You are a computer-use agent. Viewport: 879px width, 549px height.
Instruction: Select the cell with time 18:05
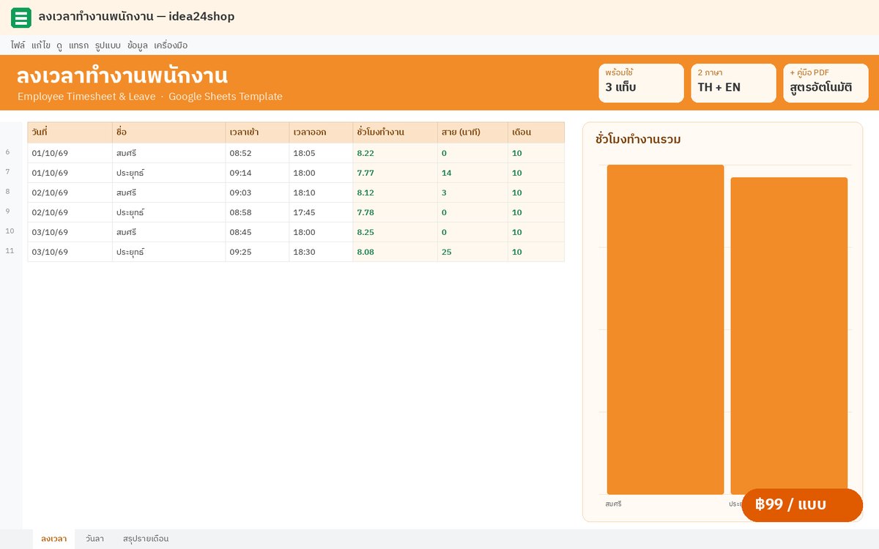321,153
